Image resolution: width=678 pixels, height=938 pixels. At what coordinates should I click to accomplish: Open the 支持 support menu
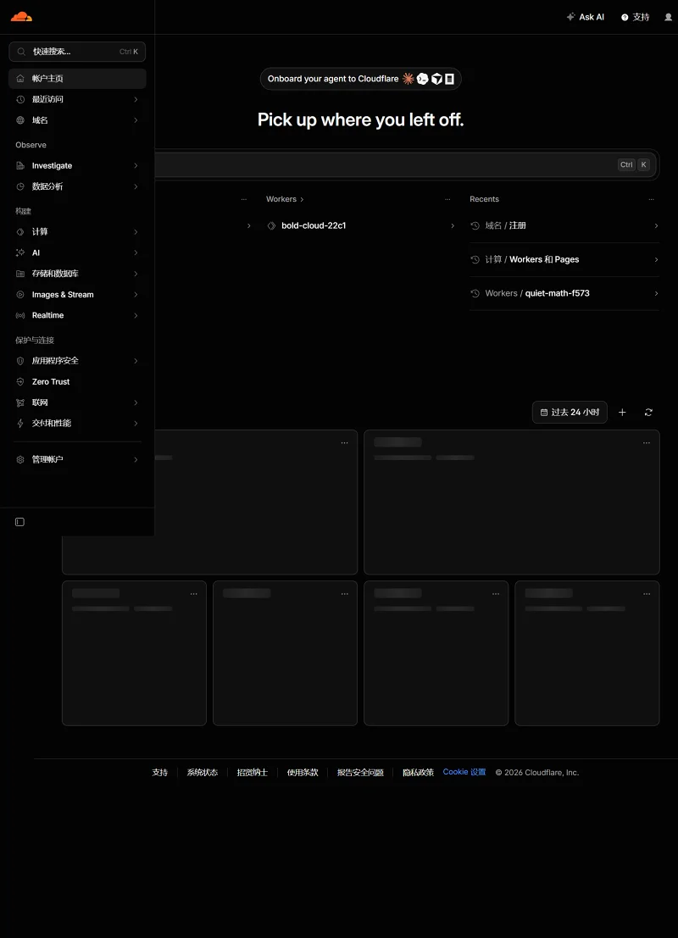point(635,17)
